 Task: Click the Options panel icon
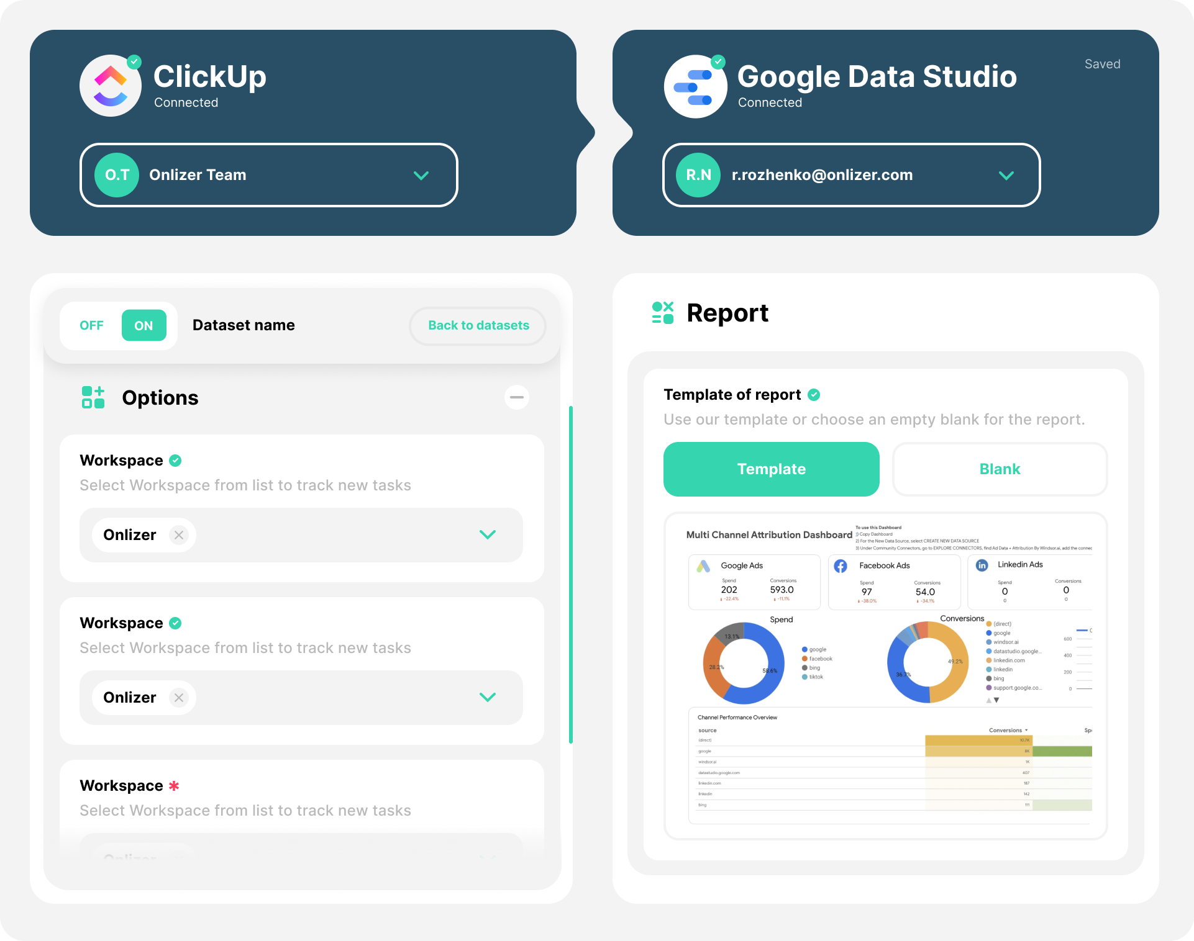point(93,397)
